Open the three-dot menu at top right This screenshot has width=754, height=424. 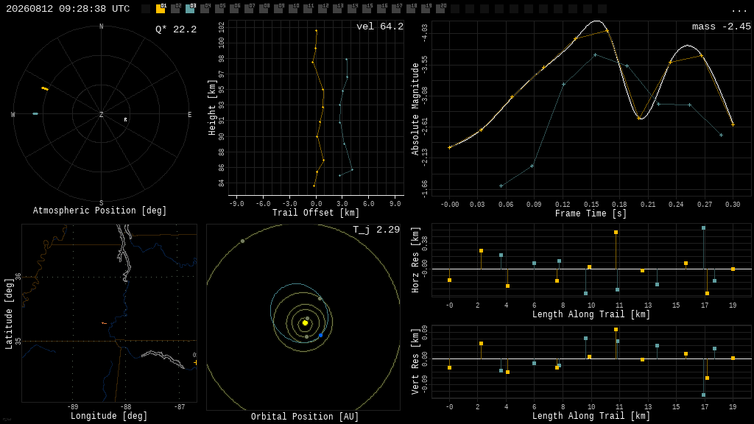pos(739,10)
